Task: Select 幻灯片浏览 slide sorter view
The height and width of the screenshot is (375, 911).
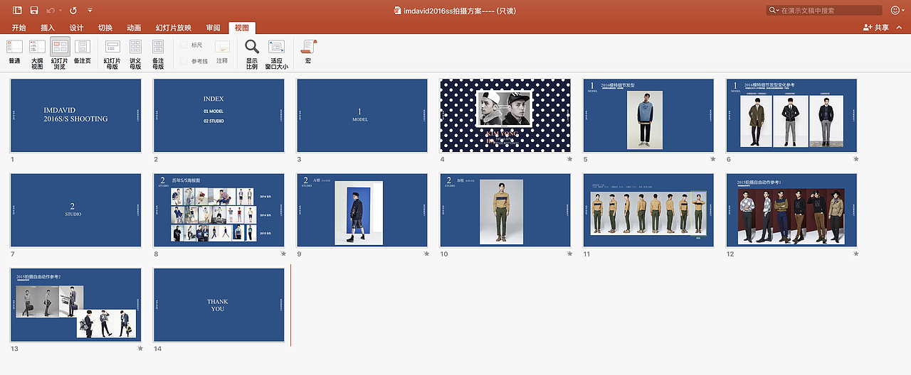Action: (x=60, y=54)
